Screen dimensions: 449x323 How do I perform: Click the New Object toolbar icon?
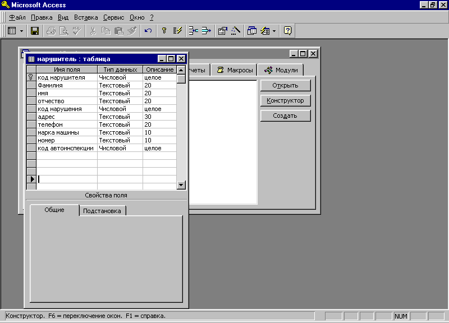(x=265, y=31)
